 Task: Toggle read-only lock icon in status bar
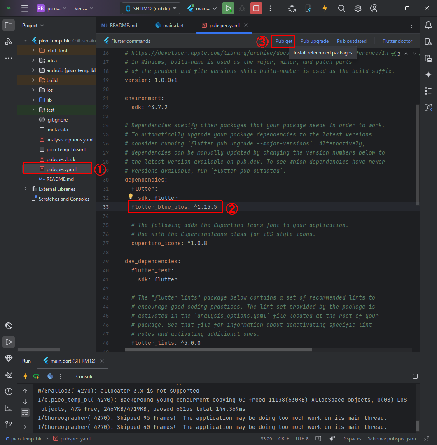[x=426, y=439]
